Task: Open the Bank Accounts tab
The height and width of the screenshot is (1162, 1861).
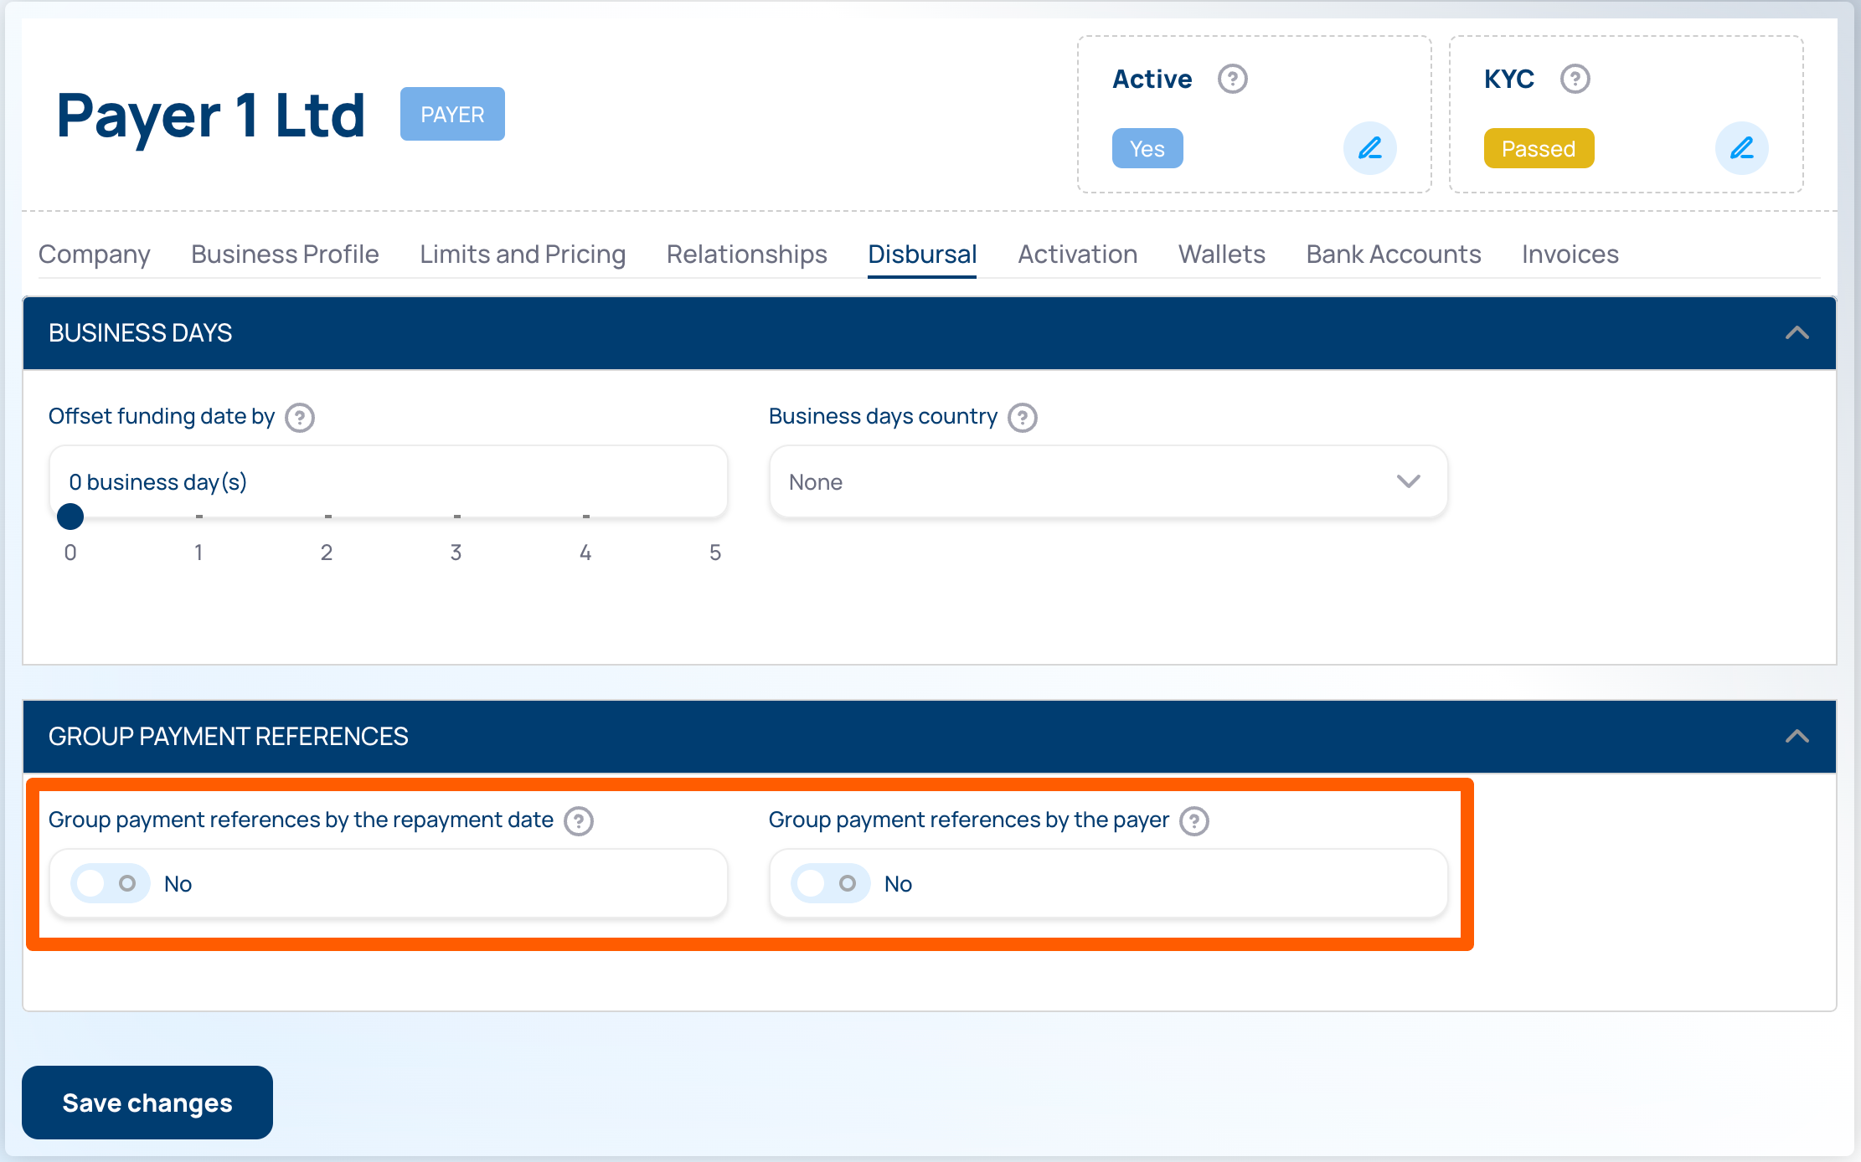Action: (1393, 254)
